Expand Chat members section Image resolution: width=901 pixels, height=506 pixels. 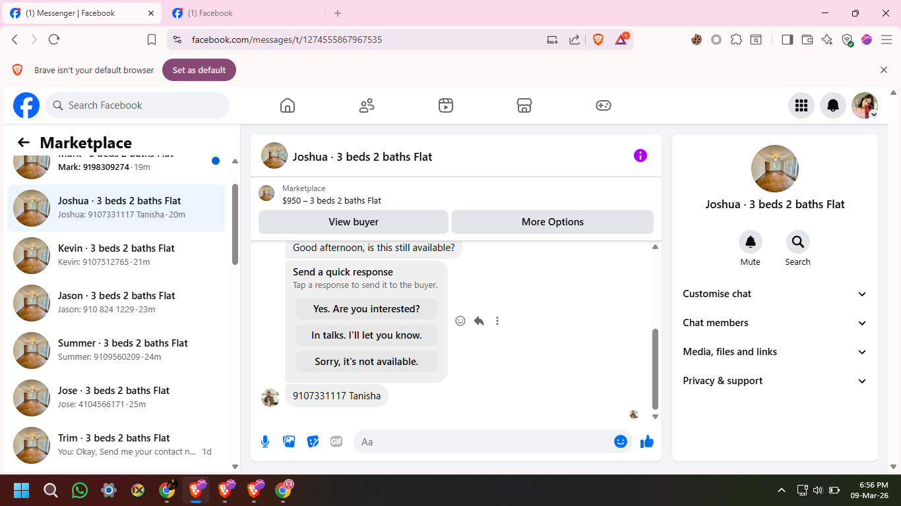(x=775, y=323)
